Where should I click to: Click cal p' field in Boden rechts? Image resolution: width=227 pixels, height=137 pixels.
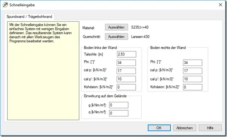(x=193, y=79)
